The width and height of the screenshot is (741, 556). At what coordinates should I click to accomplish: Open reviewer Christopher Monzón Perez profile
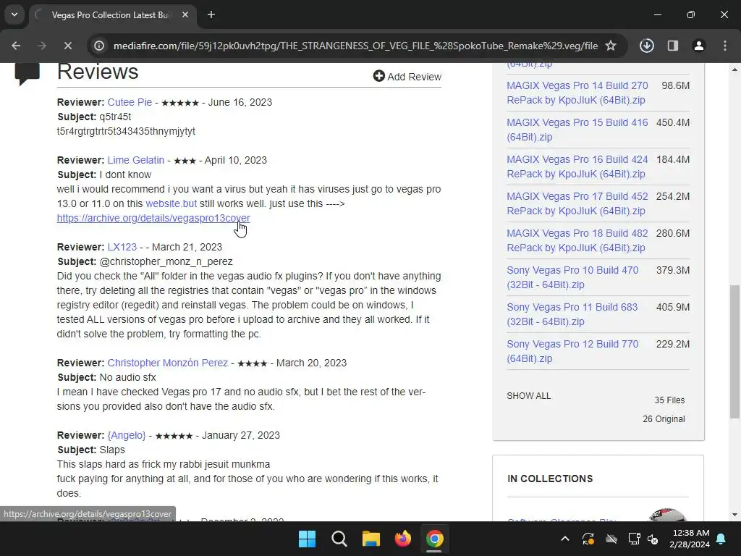pyautogui.click(x=167, y=363)
